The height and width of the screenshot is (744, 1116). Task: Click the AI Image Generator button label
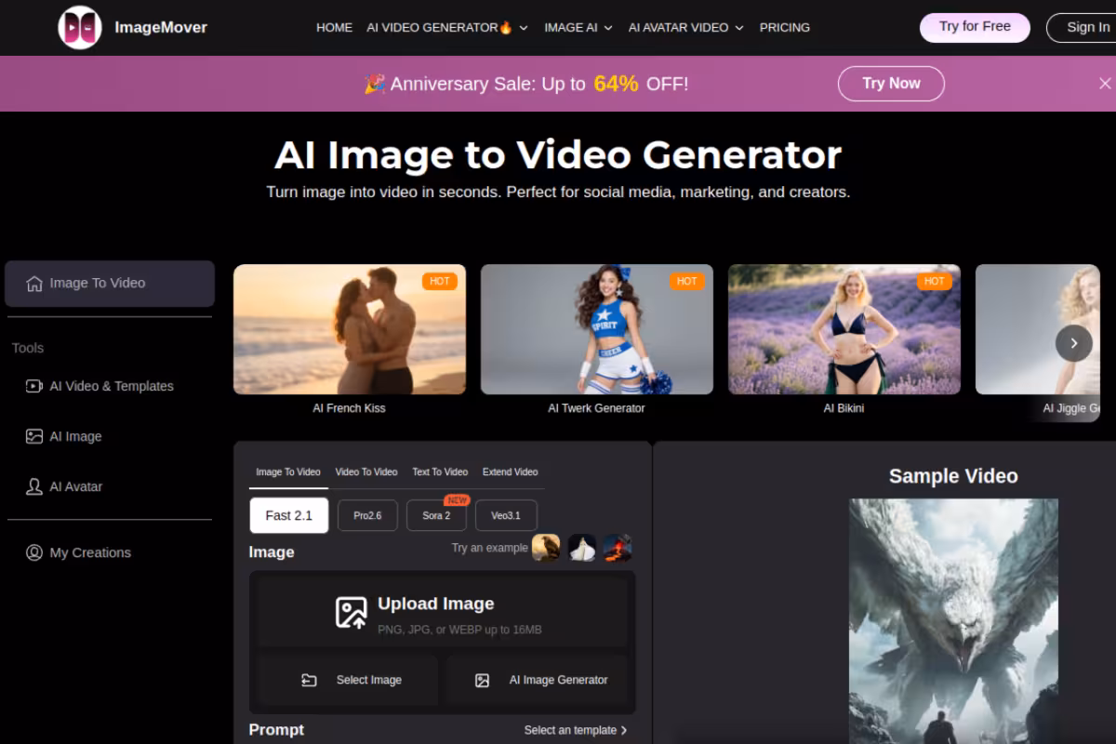558,681
